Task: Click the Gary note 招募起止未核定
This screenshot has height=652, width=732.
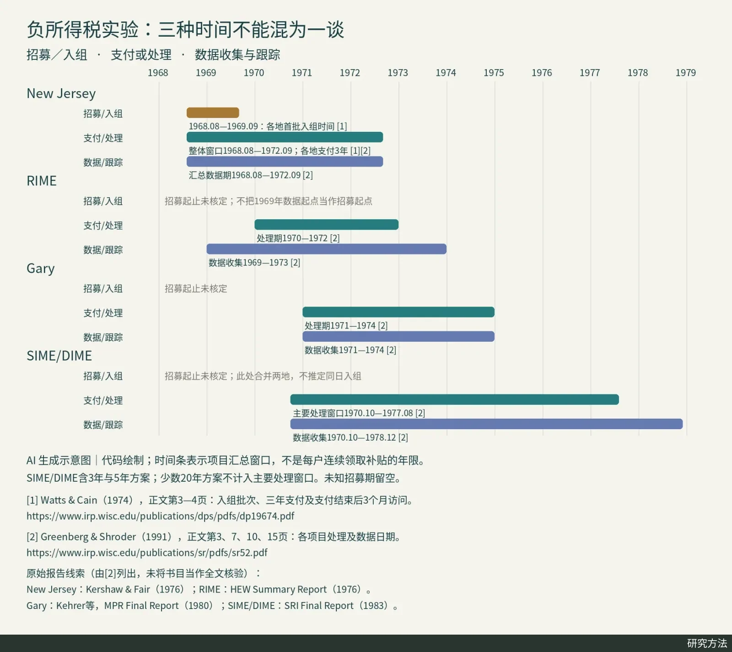Action: [196, 288]
